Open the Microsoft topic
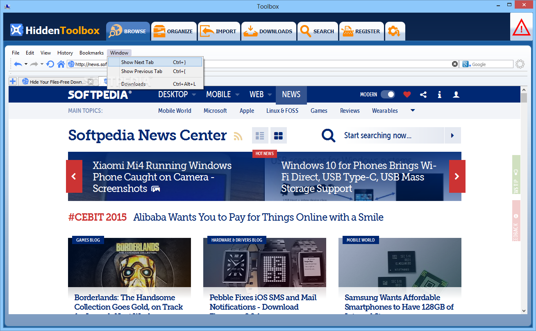 215,111
